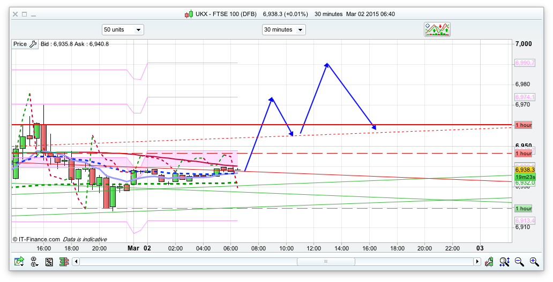This screenshot has height=282, width=553.
Task: Expand the 30 minutes timeframe dropdown
Action: coord(283,30)
